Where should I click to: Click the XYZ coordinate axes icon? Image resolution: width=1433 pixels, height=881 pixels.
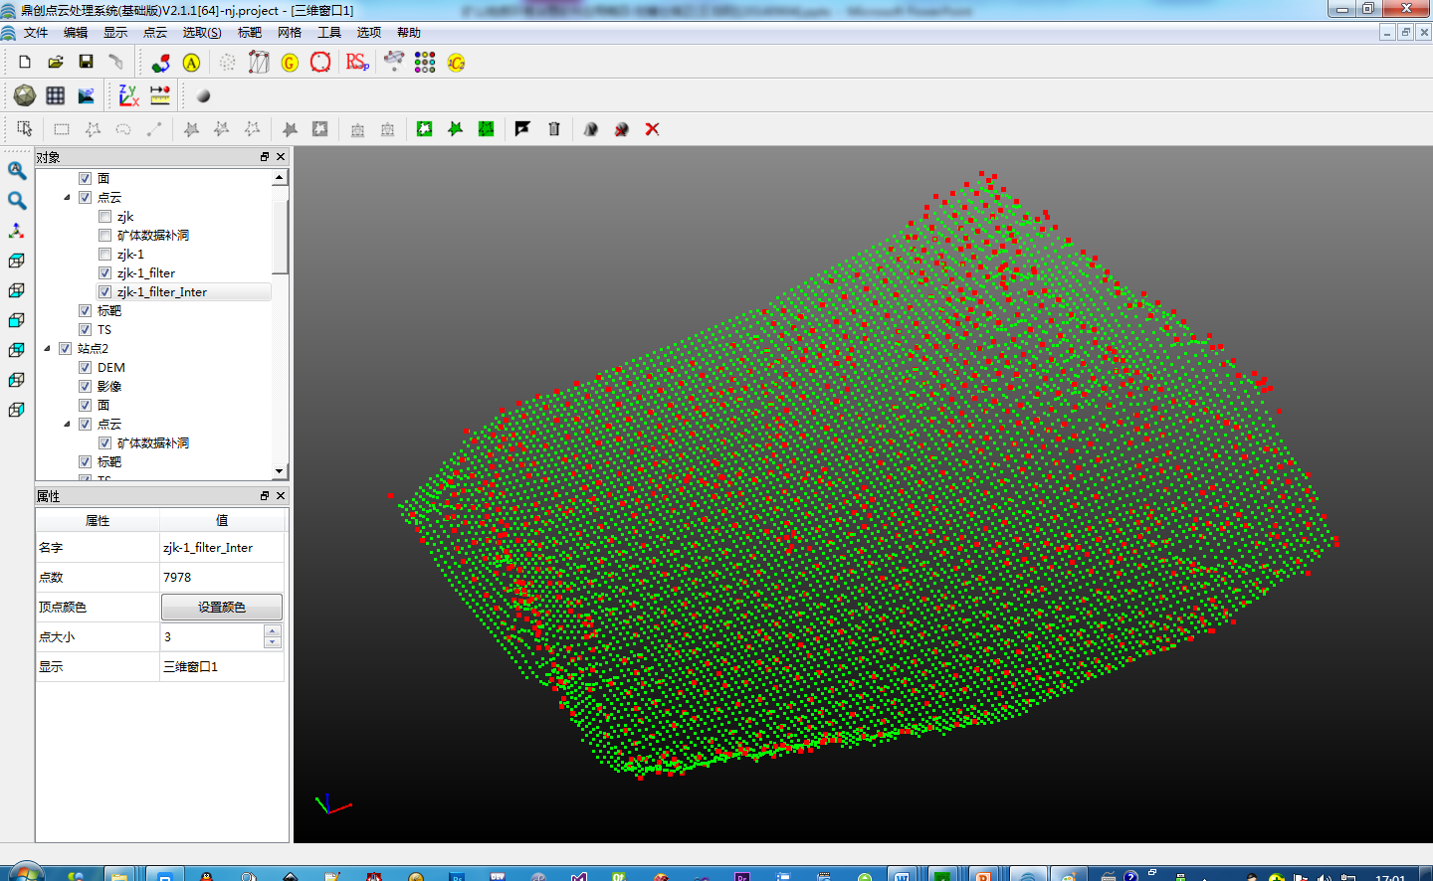coord(128,95)
